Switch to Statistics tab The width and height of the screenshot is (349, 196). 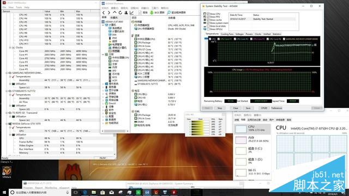(276, 34)
